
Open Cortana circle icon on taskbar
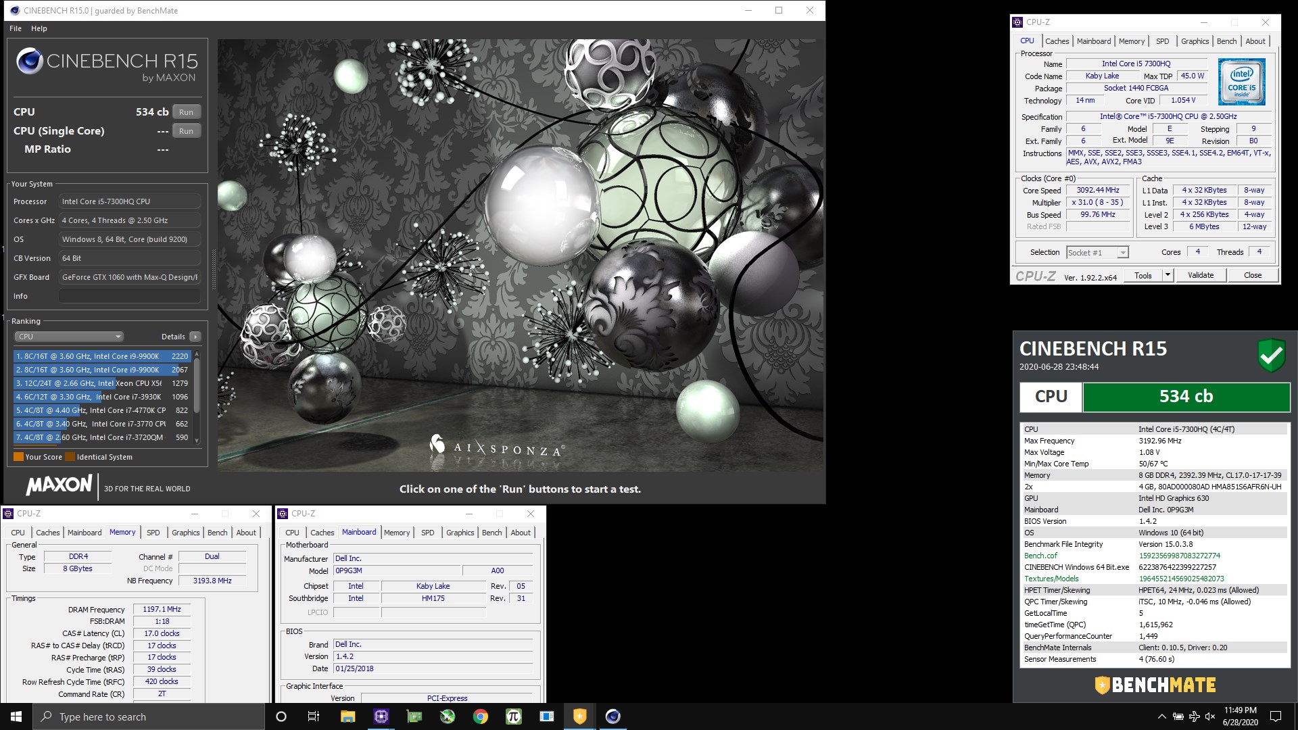(281, 716)
